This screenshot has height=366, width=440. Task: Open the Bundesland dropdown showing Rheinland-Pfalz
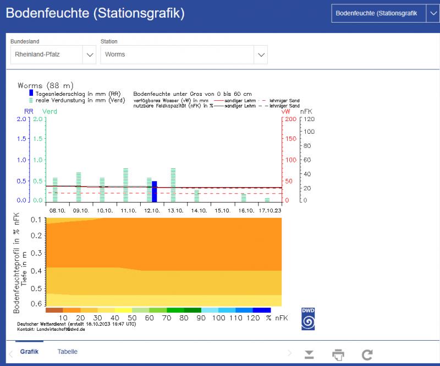[x=53, y=54]
